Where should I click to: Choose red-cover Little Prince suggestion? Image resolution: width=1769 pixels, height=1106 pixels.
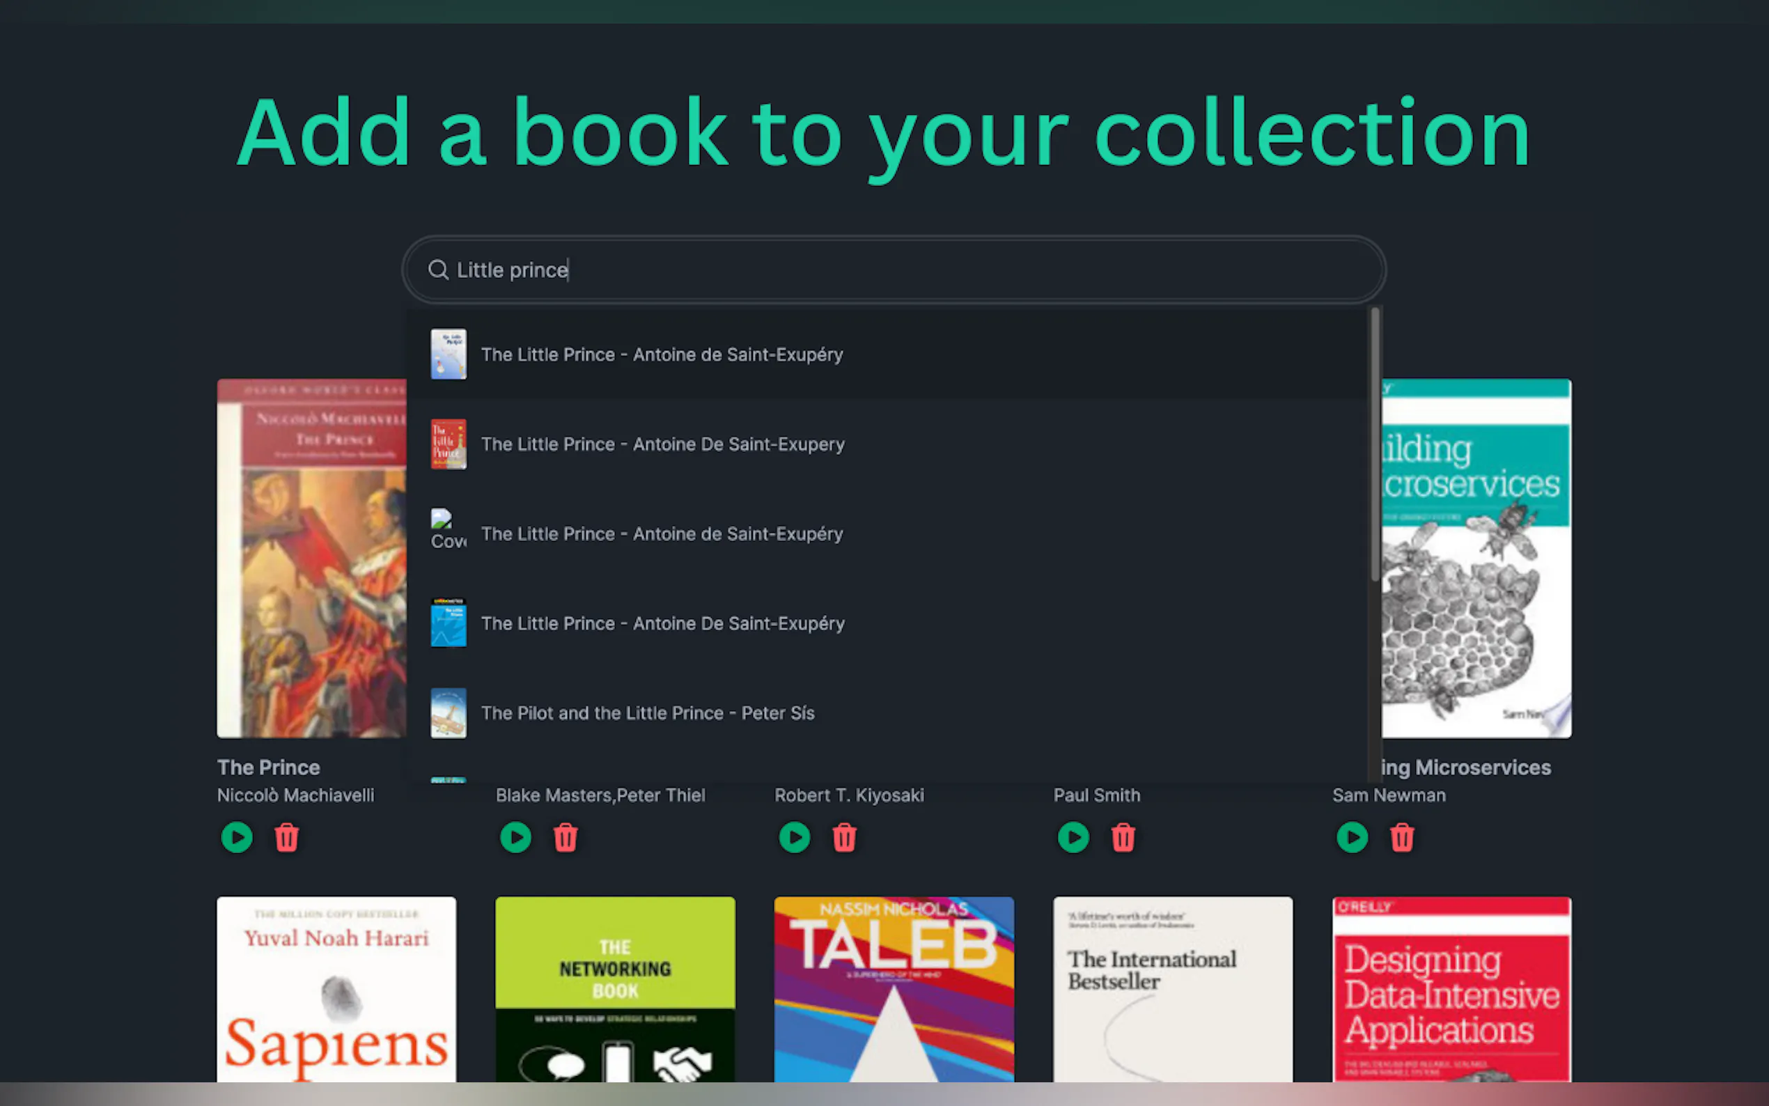[662, 445]
